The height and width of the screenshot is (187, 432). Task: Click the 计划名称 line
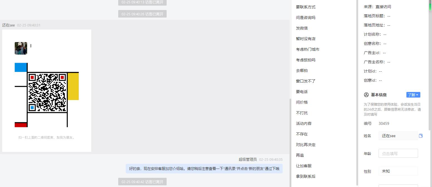375,34
